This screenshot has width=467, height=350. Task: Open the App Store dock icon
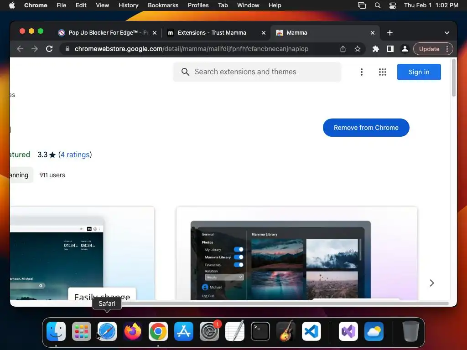coord(184,331)
